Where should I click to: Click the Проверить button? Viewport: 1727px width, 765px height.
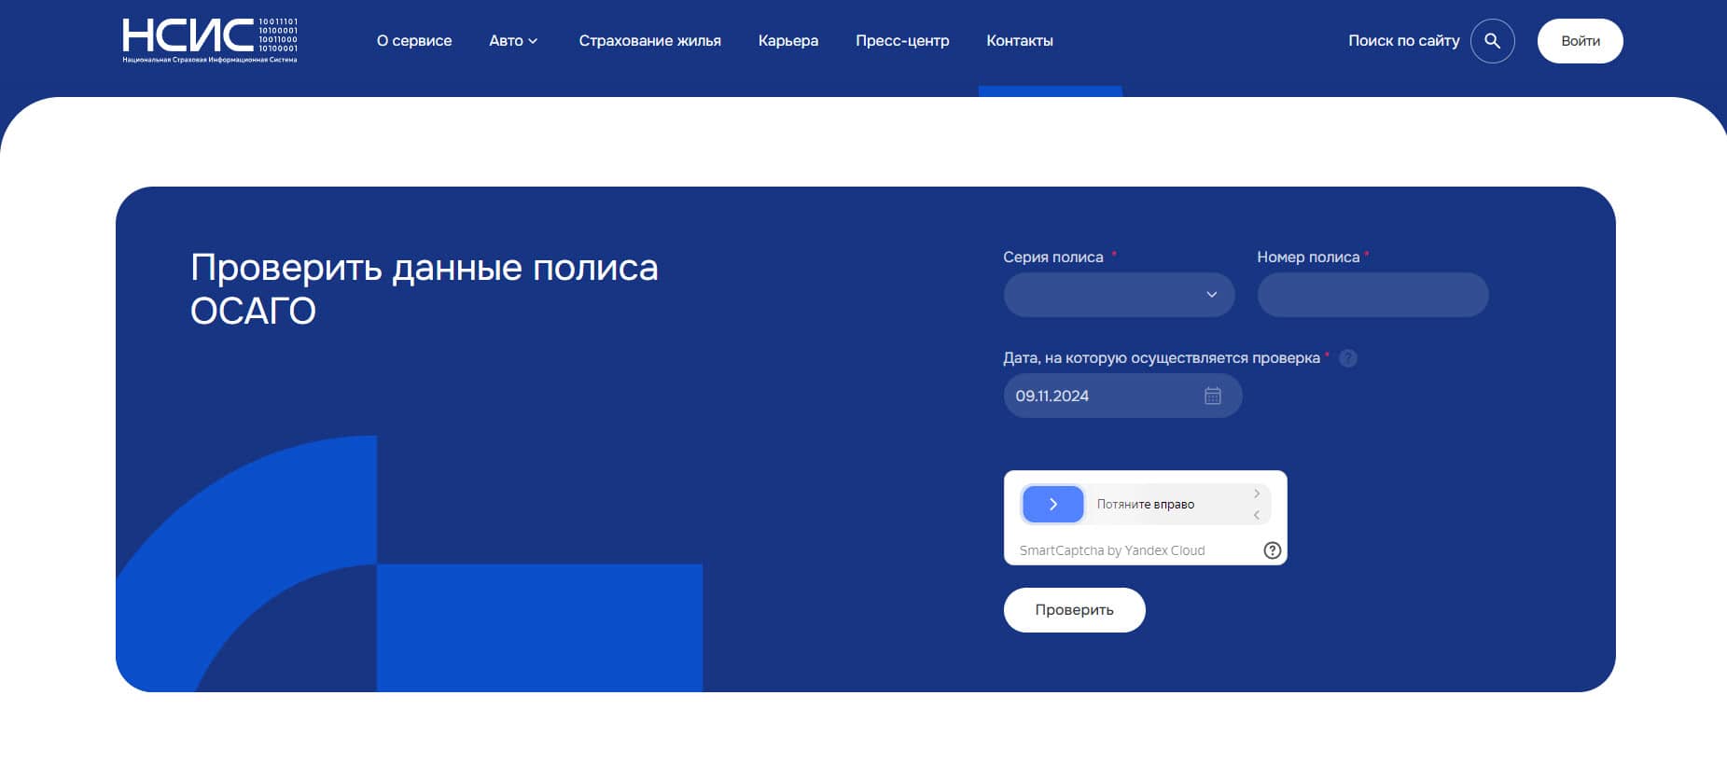pos(1074,610)
